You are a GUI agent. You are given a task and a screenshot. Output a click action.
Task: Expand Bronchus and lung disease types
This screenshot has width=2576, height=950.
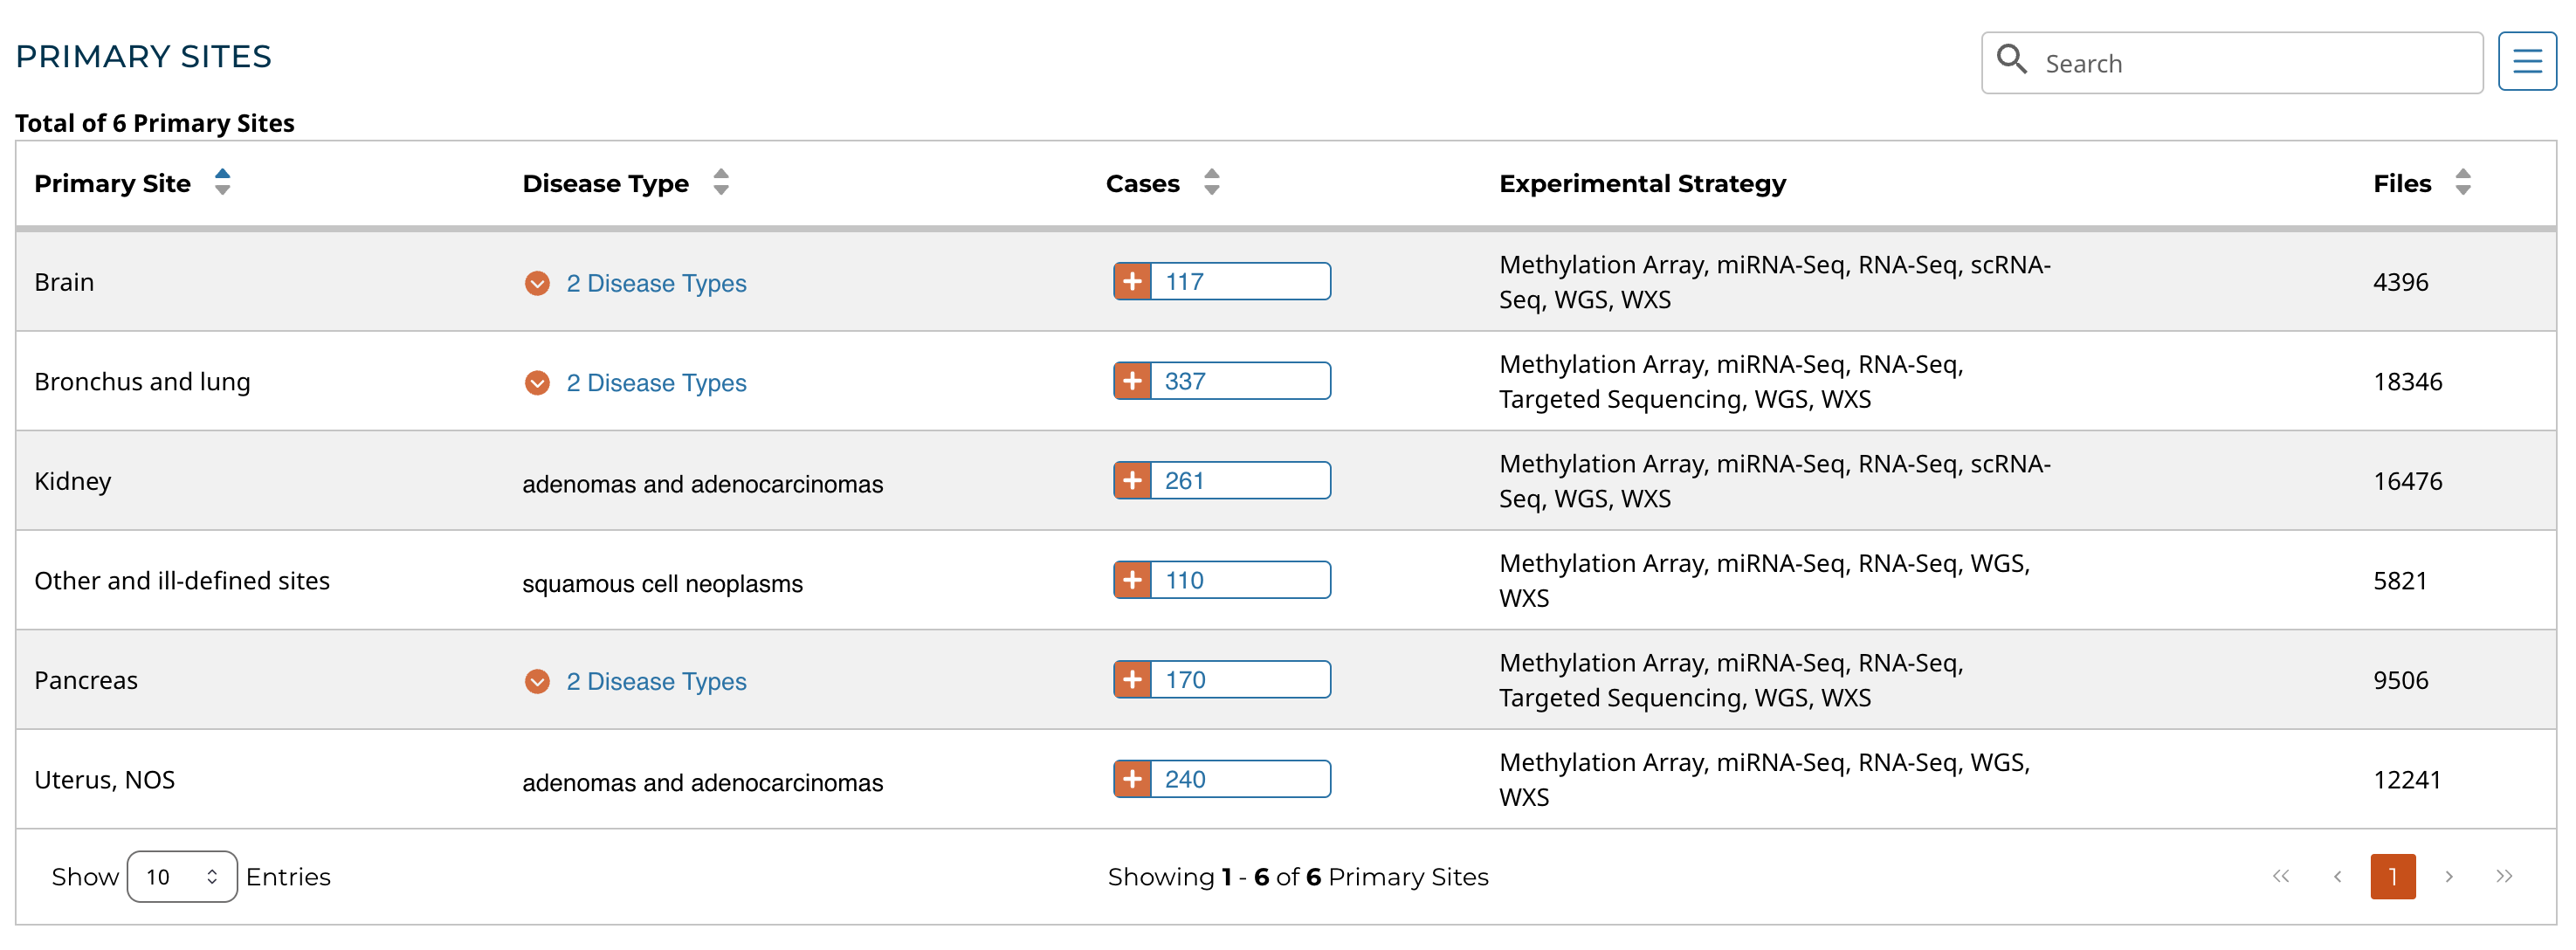point(537,383)
